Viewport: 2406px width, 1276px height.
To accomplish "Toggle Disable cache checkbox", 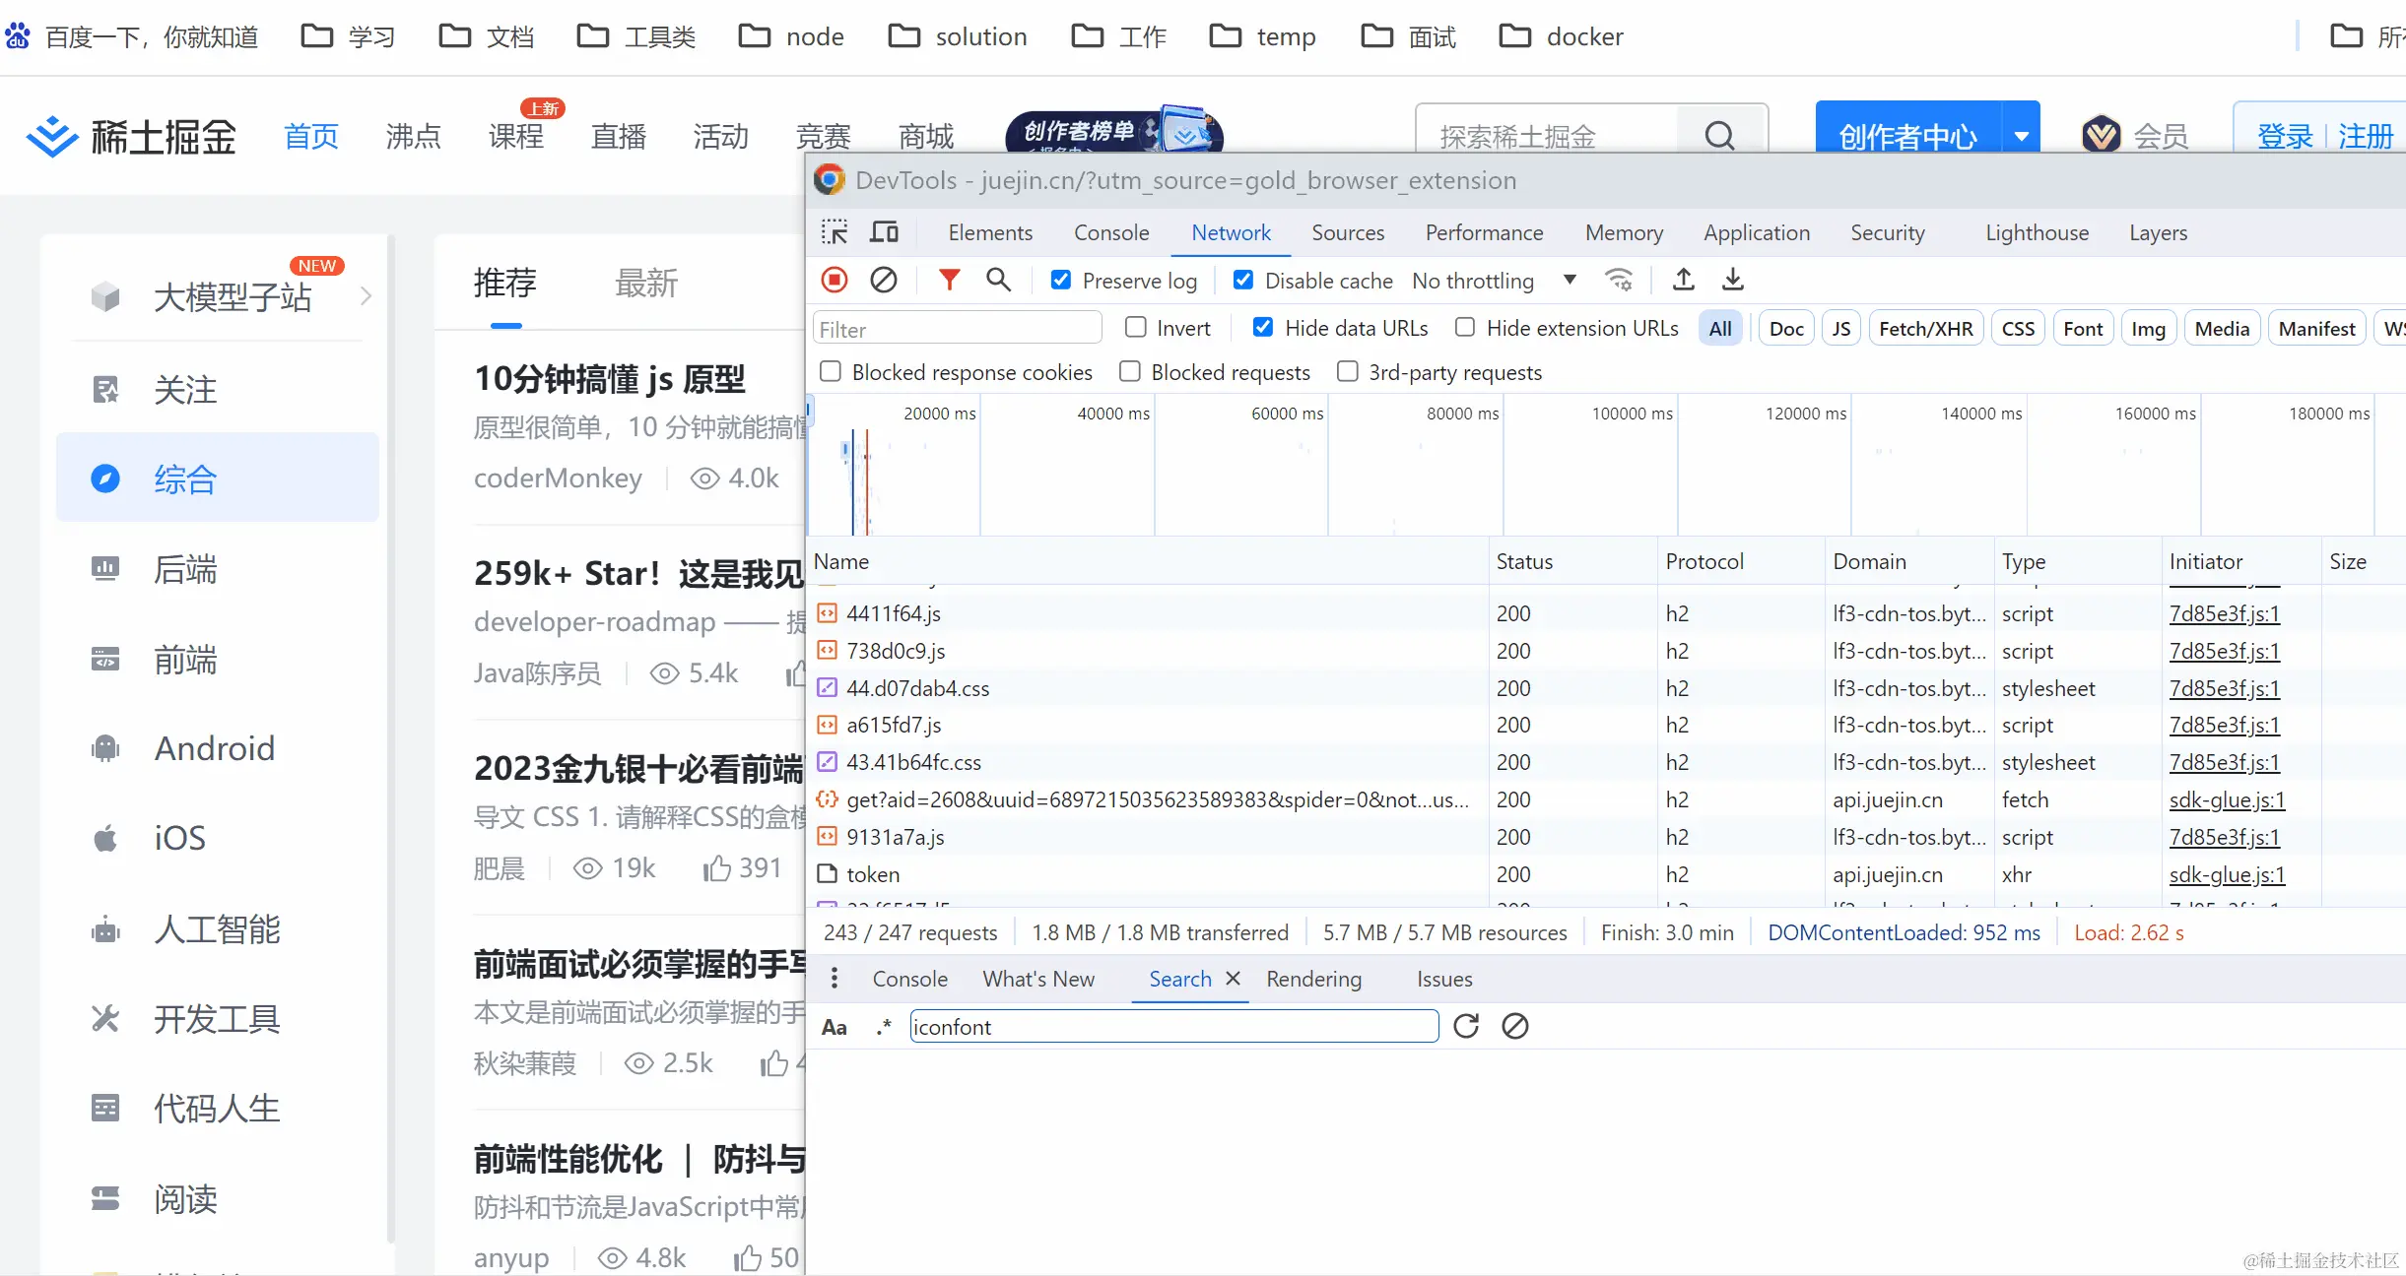I will (1243, 281).
